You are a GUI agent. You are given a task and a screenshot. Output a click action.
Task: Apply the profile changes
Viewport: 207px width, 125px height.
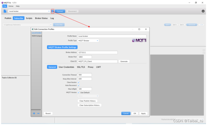[143, 113]
